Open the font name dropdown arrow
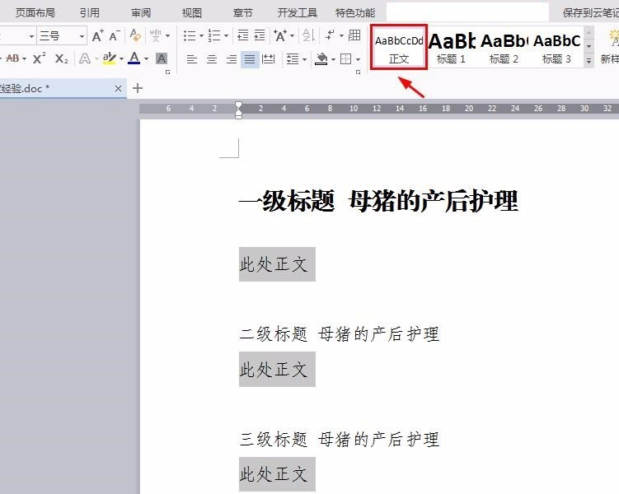The image size is (619, 494). coord(31,36)
